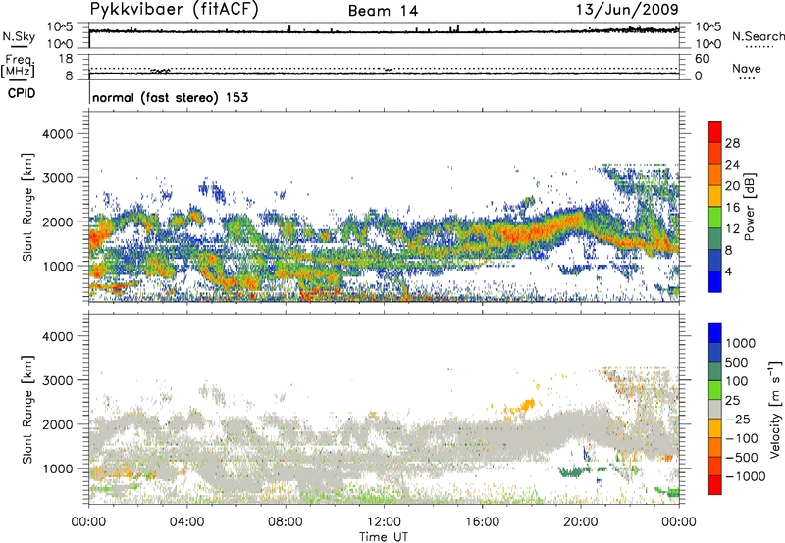
Task: Click the 2000 tick of the velocity panel
Action: pyautogui.click(x=58, y=424)
